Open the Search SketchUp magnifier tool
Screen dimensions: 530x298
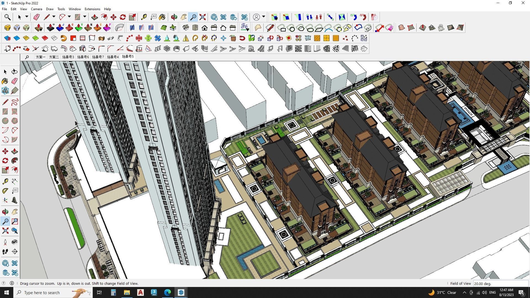tap(7, 17)
